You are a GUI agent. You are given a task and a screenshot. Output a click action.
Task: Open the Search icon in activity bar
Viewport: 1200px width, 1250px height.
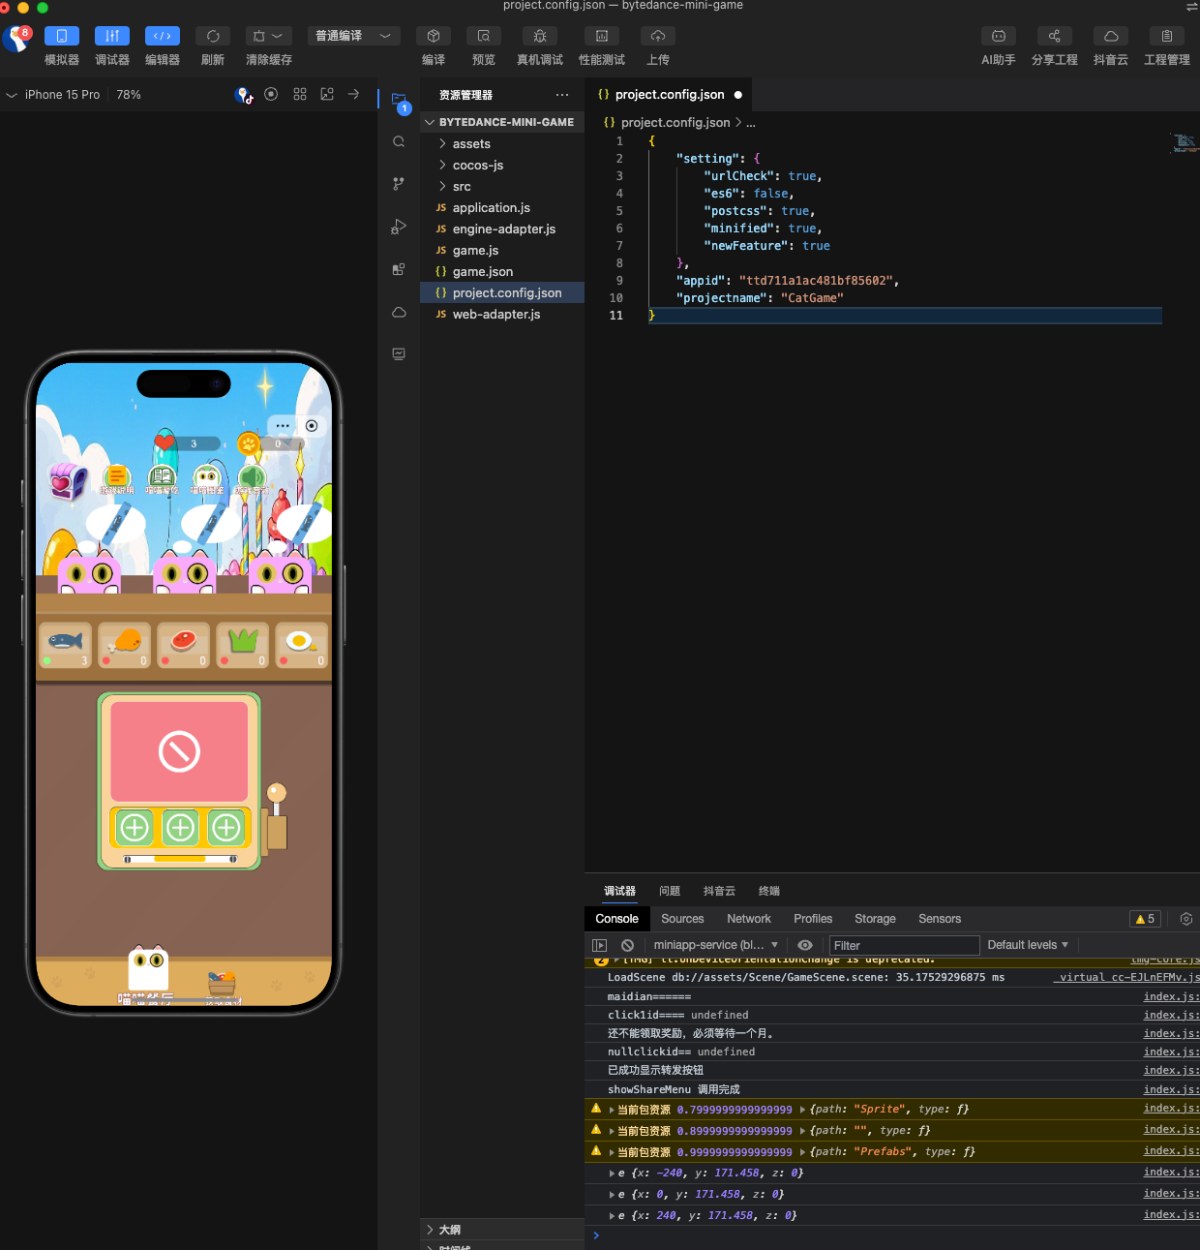(x=399, y=141)
